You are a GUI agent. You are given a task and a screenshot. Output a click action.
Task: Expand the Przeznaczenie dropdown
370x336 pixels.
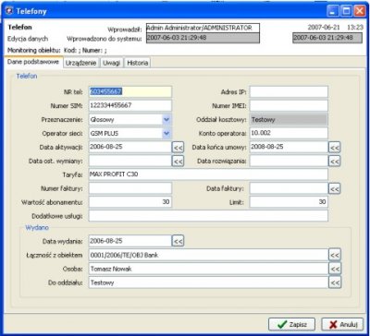(166, 119)
